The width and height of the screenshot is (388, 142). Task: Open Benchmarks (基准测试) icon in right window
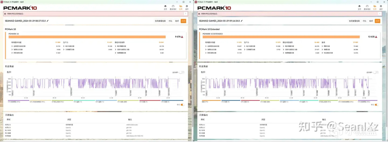(x=367, y=7)
